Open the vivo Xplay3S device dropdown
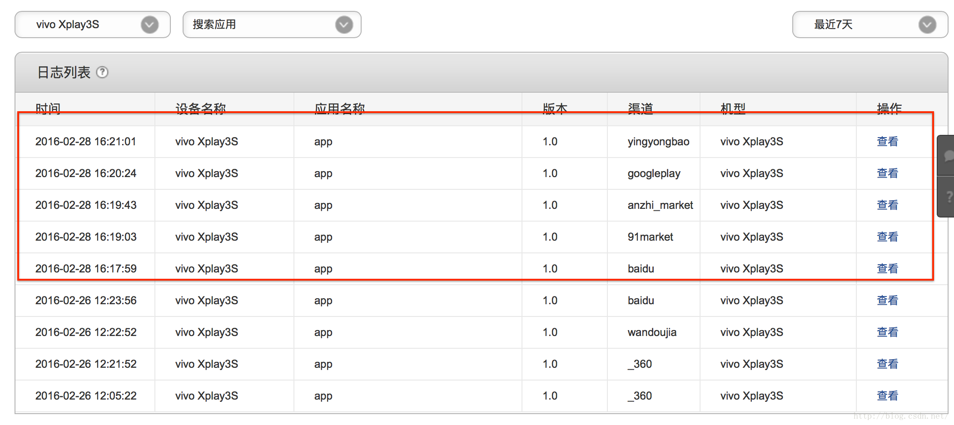 (93, 25)
